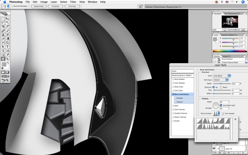Image resolution: width=248 pixels, height=155 pixels.
Task: Click Navigator zoom out button
Action: tap(224, 30)
